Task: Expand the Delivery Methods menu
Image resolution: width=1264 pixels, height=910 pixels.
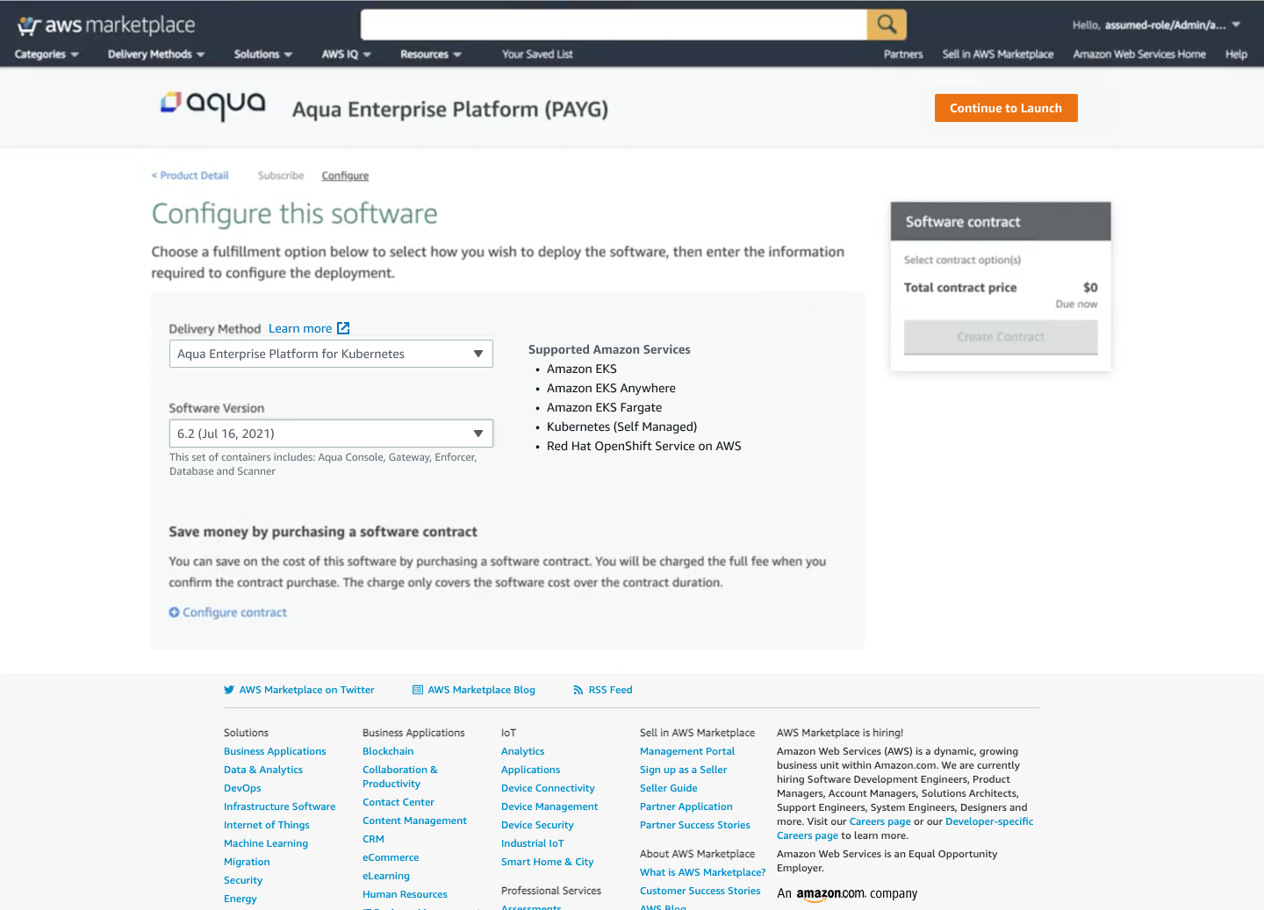Action: [x=156, y=54]
